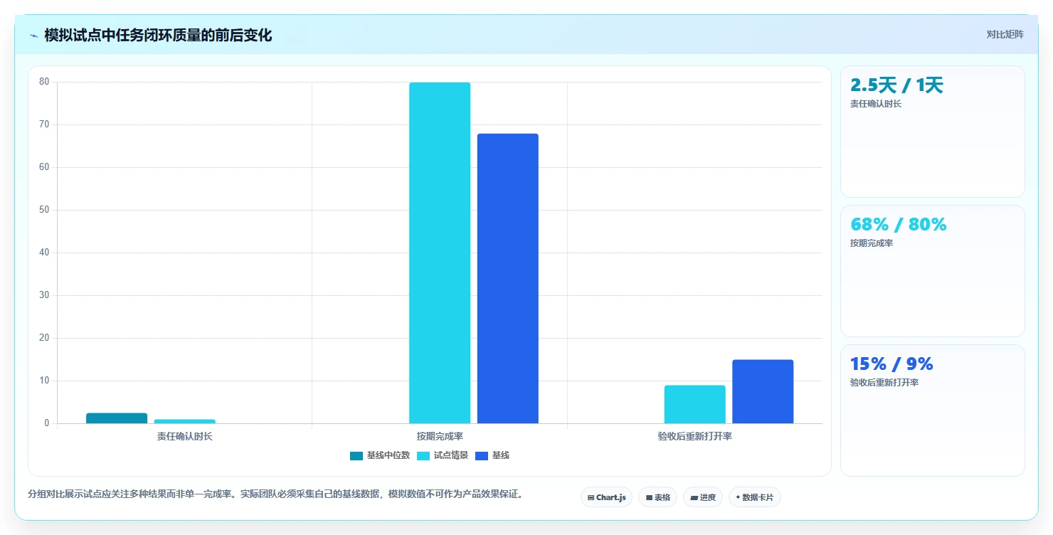Screen dimensions: 1053x535
Task: Click the 责任确认时长 caption in first card
Action: [x=875, y=104]
